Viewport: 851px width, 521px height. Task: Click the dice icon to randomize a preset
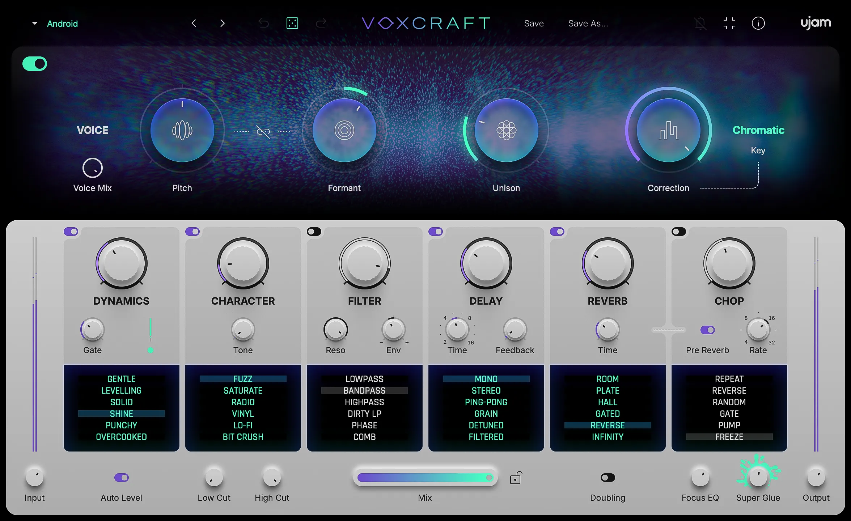click(x=292, y=23)
